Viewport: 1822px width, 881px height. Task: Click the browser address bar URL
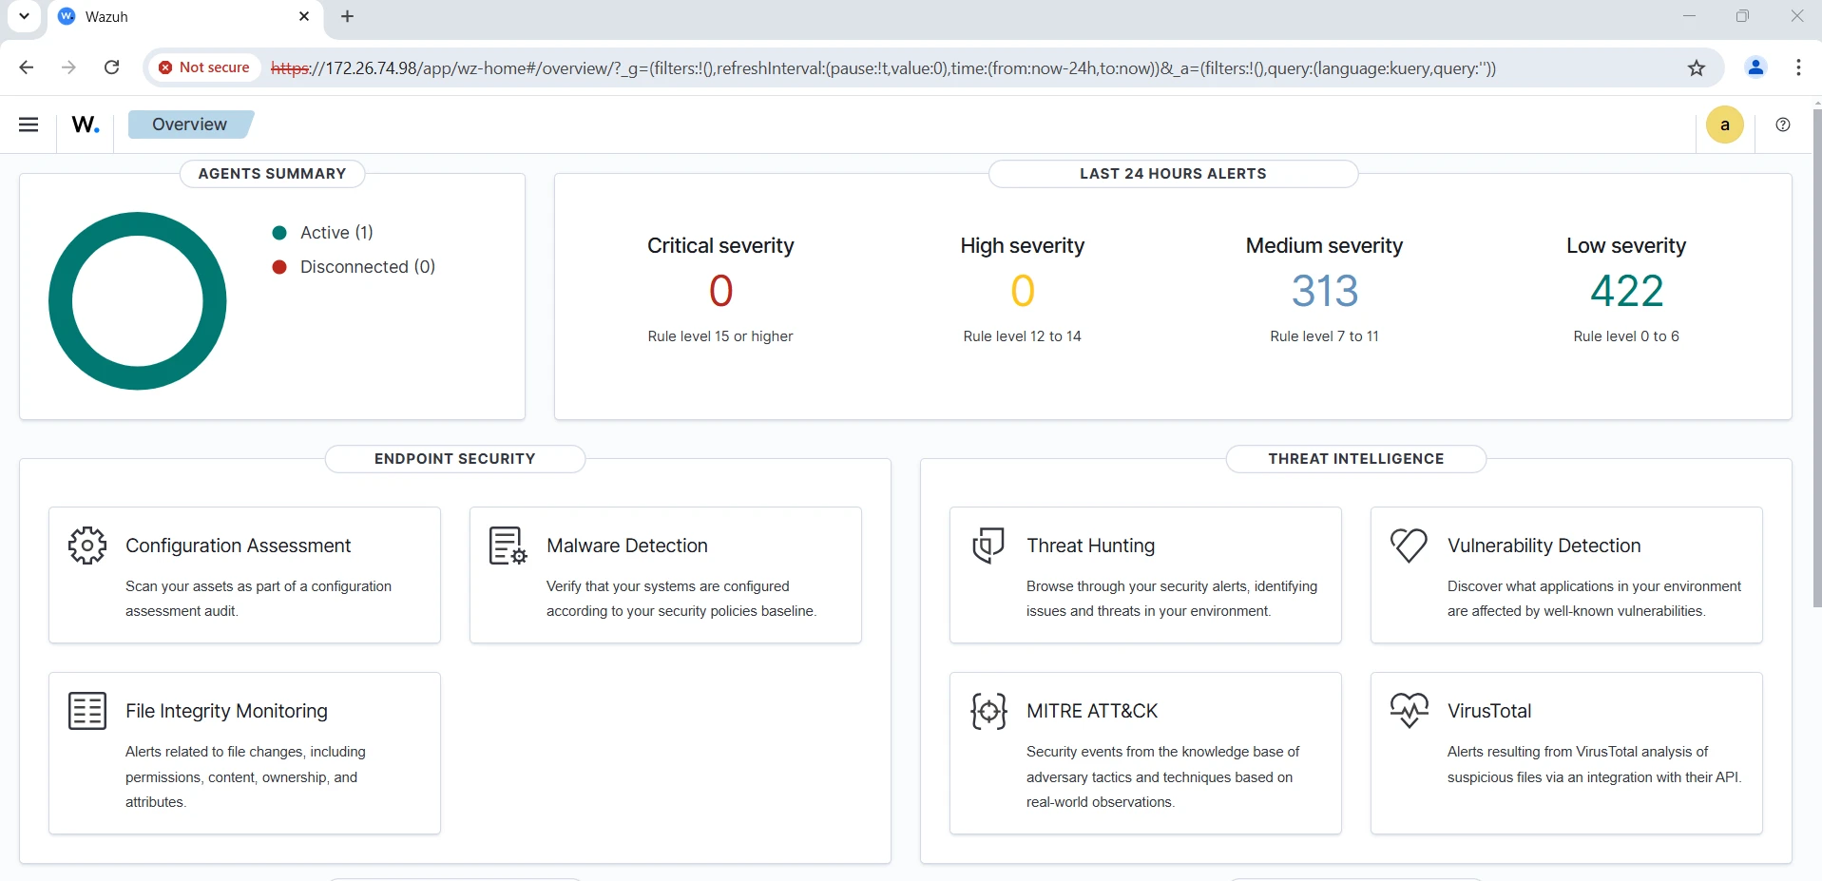884,68
